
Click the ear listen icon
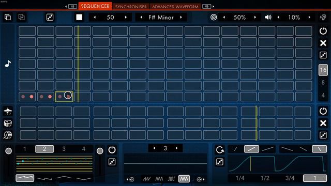click(323, 17)
